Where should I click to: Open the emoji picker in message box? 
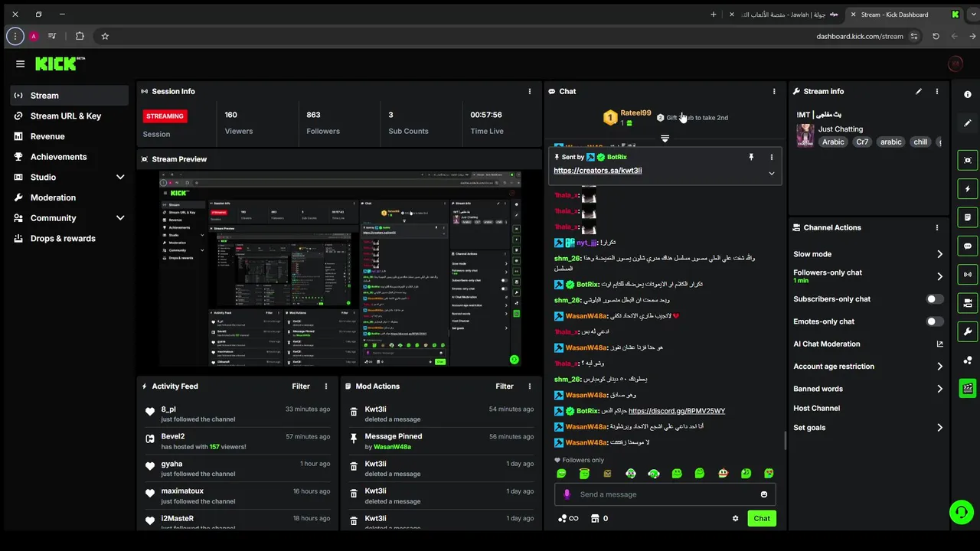point(763,494)
